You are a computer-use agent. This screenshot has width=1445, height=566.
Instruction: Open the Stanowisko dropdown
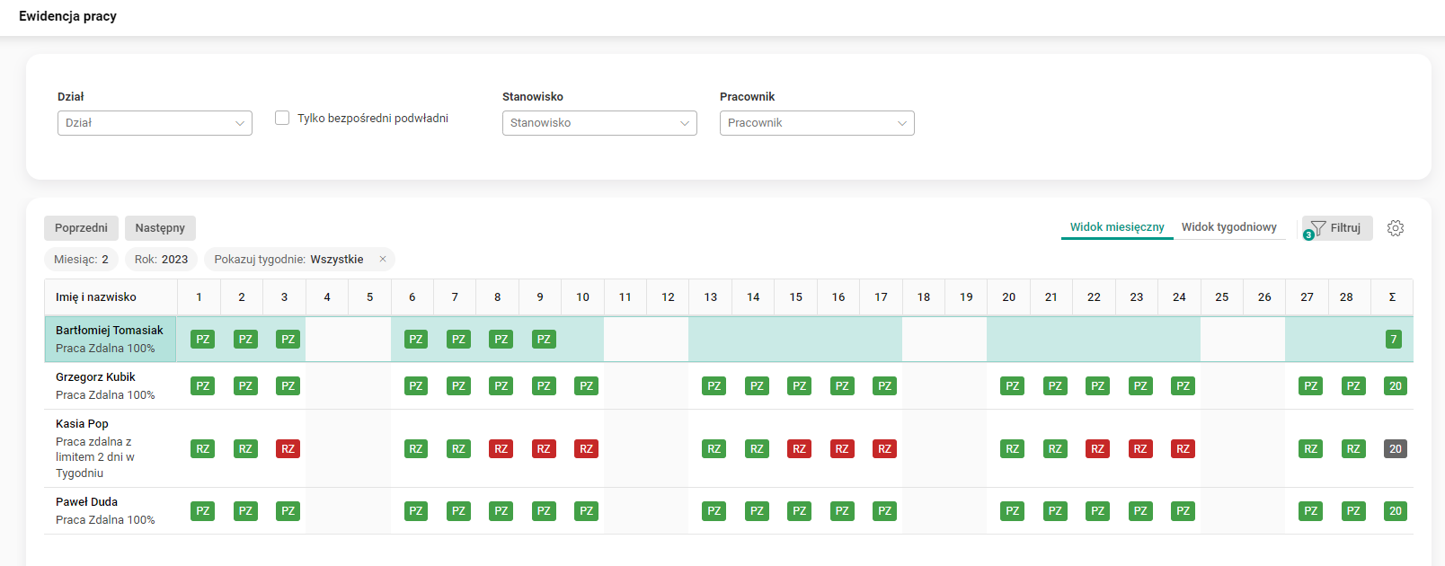click(599, 123)
